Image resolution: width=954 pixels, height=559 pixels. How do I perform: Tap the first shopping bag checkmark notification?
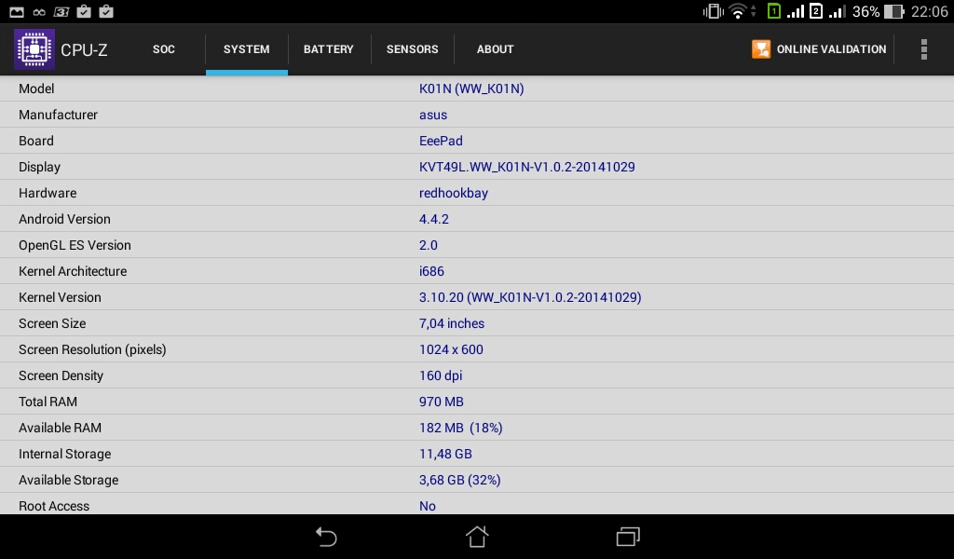[84, 11]
